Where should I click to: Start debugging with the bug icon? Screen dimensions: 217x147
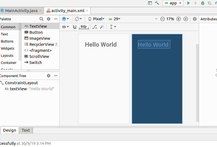point(203,3)
